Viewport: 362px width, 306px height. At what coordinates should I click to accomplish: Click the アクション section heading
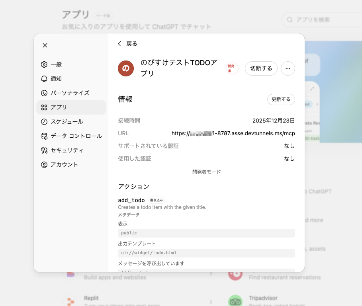click(x=134, y=187)
